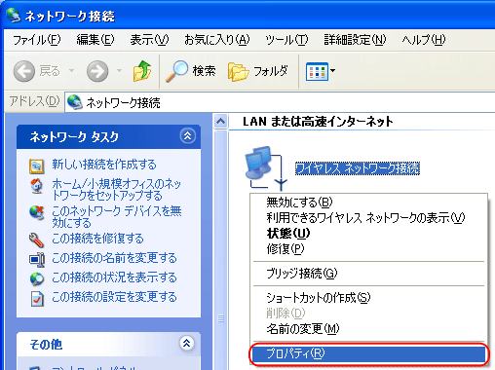
Task: Choose 無効にする(B) in context menu
Action: point(368,203)
